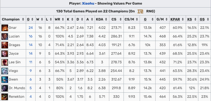Sort table by Champion column arrows
The width and height of the screenshot is (211, 101).
(x=23, y=19)
